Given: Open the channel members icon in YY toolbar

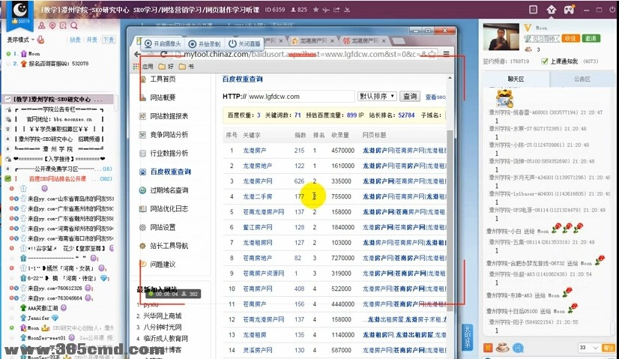Looking at the screenshot, I should pyautogui.click(x=41, y=25).
